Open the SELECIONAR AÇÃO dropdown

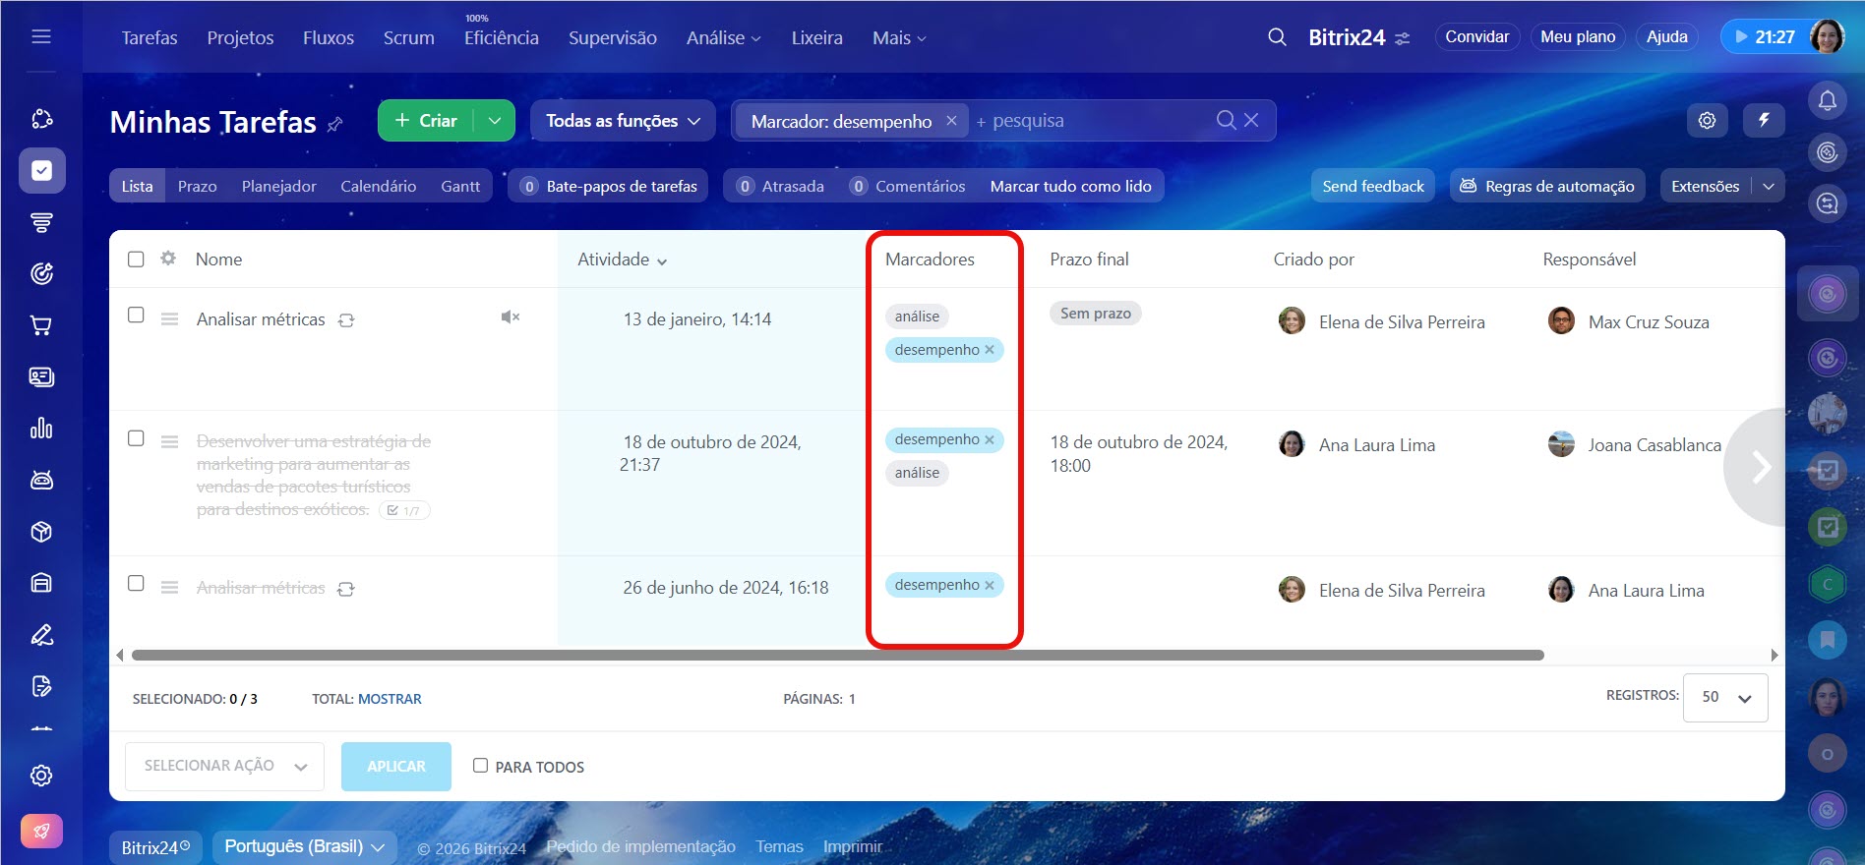click(x=224, y=766)
